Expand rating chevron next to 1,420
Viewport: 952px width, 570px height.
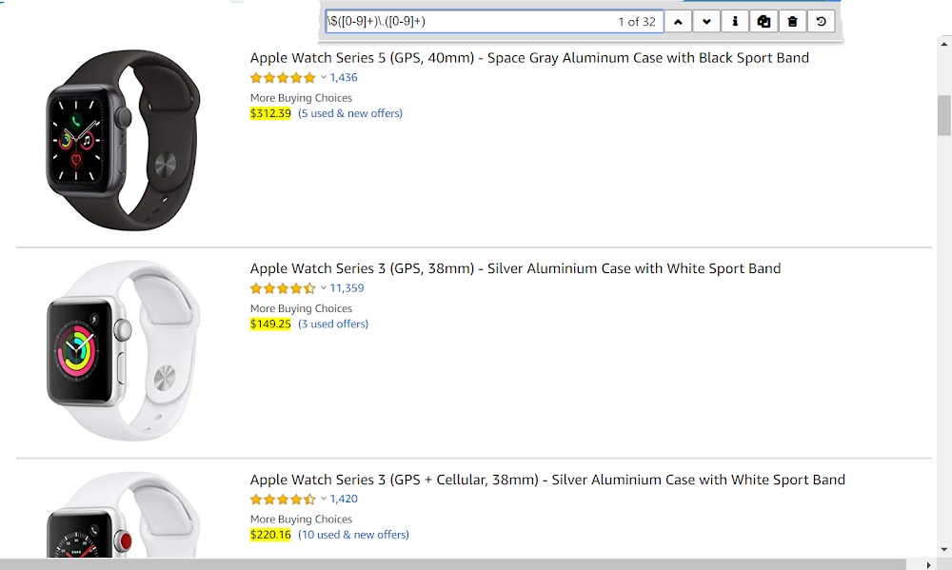click(x=324, y=499)
